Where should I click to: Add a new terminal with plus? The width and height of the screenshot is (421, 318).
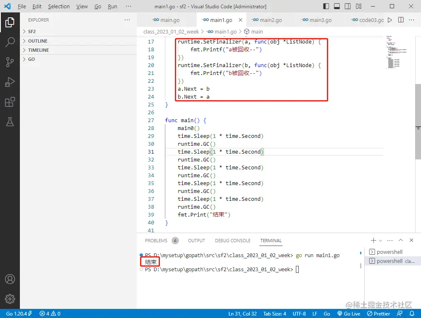point(373,241)
